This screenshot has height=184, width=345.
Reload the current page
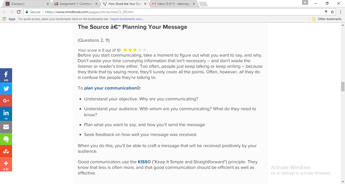tap(19, 12)
